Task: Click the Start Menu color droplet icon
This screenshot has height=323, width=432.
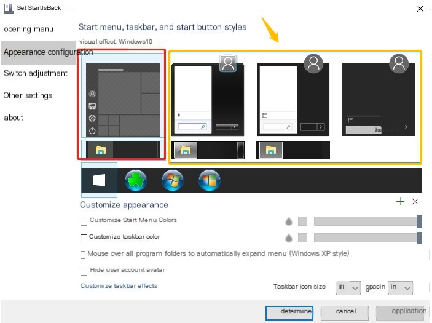Action: click(x=289, y=221)
